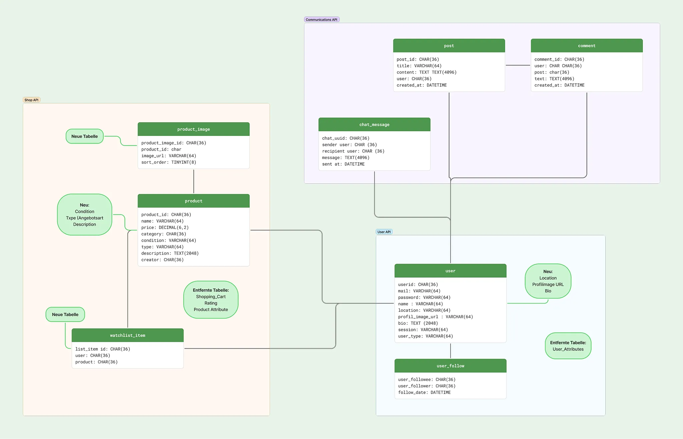Click the chat_uuid: CHAR(36) field
This screenshot has height=439, width=683.
(346, 138)
